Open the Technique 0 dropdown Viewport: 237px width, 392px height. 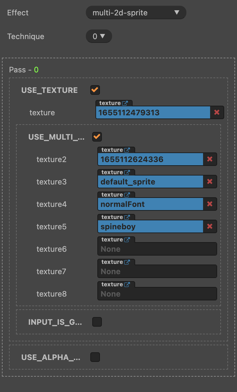tap(99, 37)
